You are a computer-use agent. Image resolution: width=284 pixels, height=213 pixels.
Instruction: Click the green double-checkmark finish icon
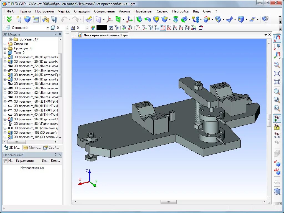(x=9, y=19)
